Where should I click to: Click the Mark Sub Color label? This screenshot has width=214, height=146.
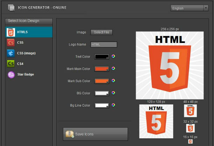pyautogui.click(x=79, y=81)
